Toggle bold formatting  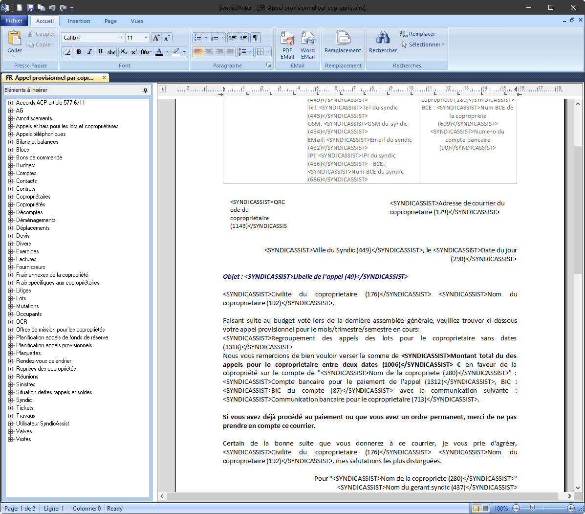pos(79,52)
